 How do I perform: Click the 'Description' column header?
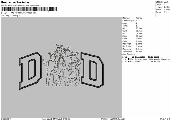[140, 57]
